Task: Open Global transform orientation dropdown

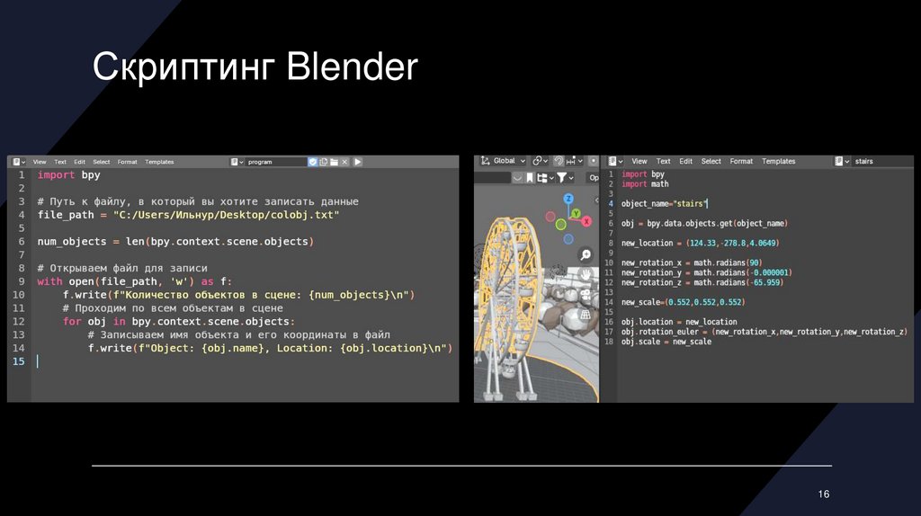Action: click(x=503, y=161)
